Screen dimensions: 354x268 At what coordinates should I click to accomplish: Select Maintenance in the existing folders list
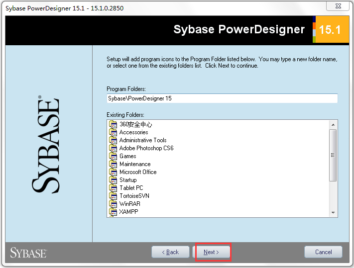coord(134,164)
